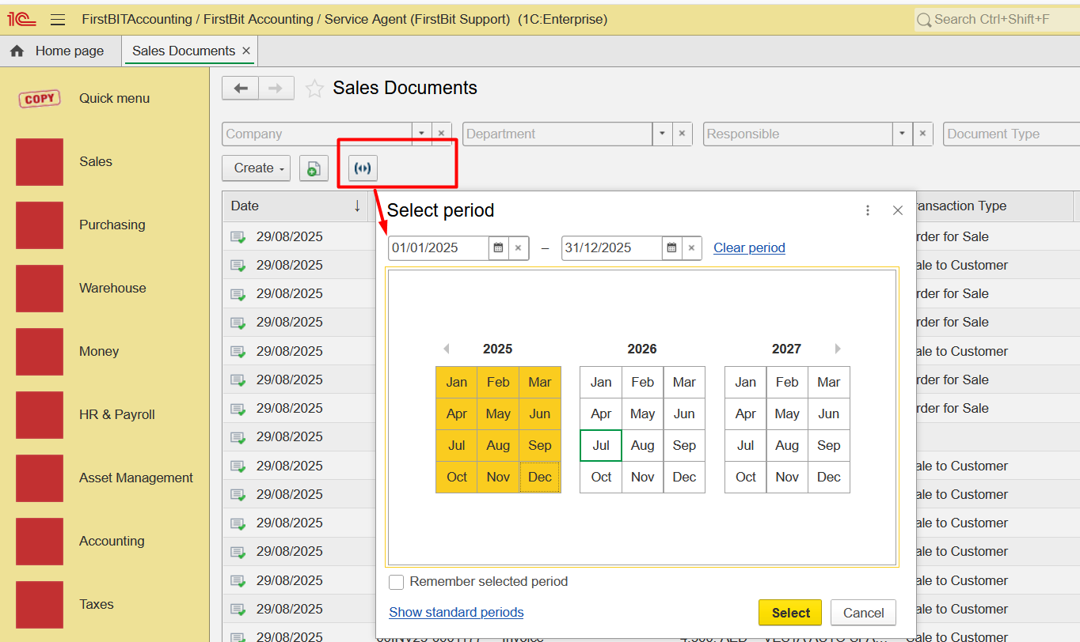This screenshot has width=1080, height=642.
Task: Click the create-document icon with green plus
Action: tap(314, 168)
